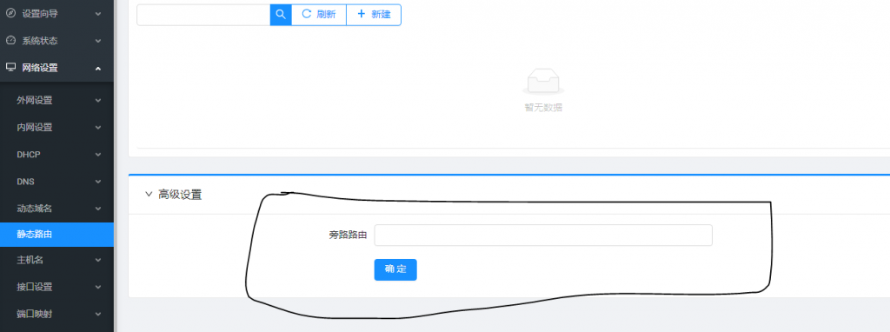
Task: Expand the 内网设置 submenu chevron
Action: pyautogui.click(x=98, y=128)
